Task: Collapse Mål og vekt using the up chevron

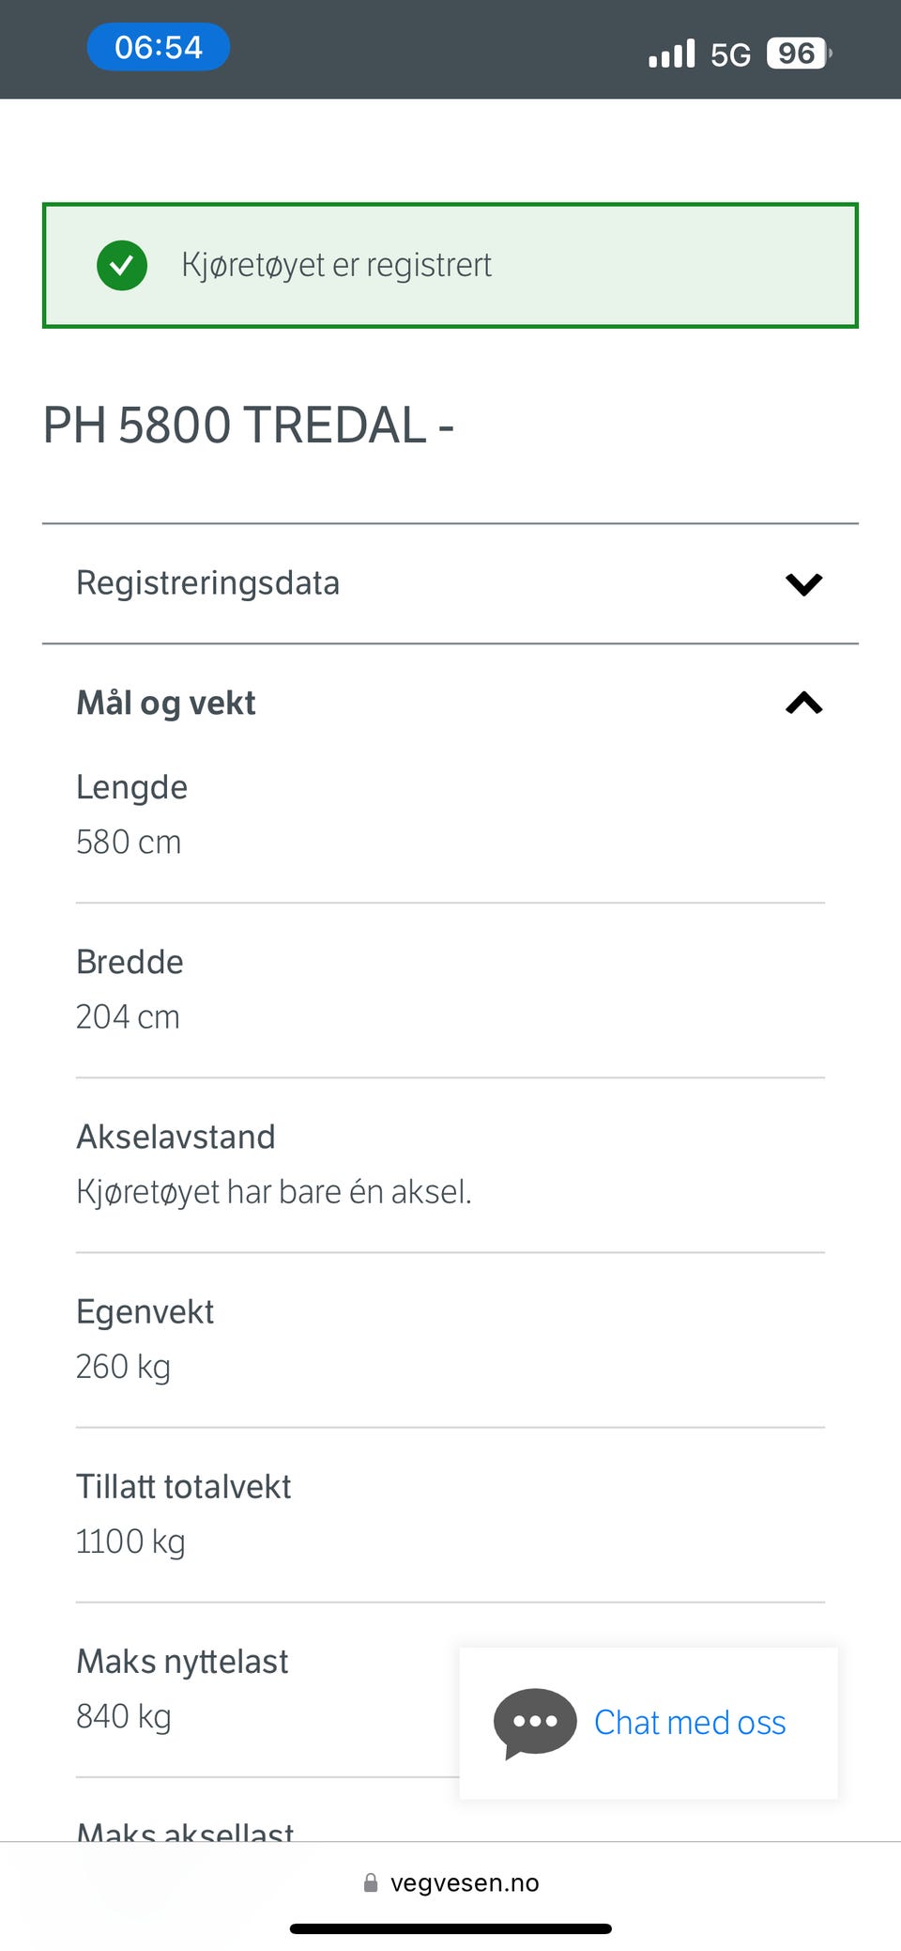Action: [x=803, y=703]
